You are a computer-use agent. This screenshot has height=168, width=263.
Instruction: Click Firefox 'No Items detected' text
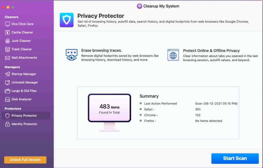coord(209,121)
